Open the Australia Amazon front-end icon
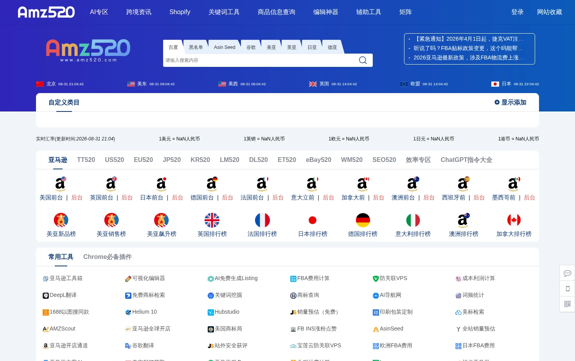Image resolution: width=575 pixels, height=361 pixels. [x=413, y=183]
